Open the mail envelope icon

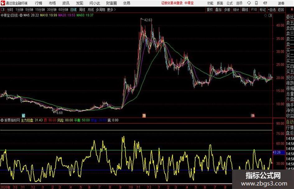[x=265, y=3]
